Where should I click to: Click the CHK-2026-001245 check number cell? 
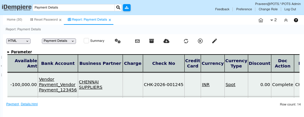[164, 85]
